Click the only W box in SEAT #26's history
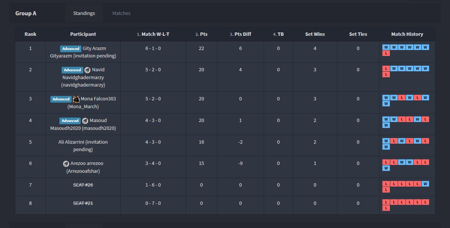This screenshot has height=228, width=450. tap(425, 184)
